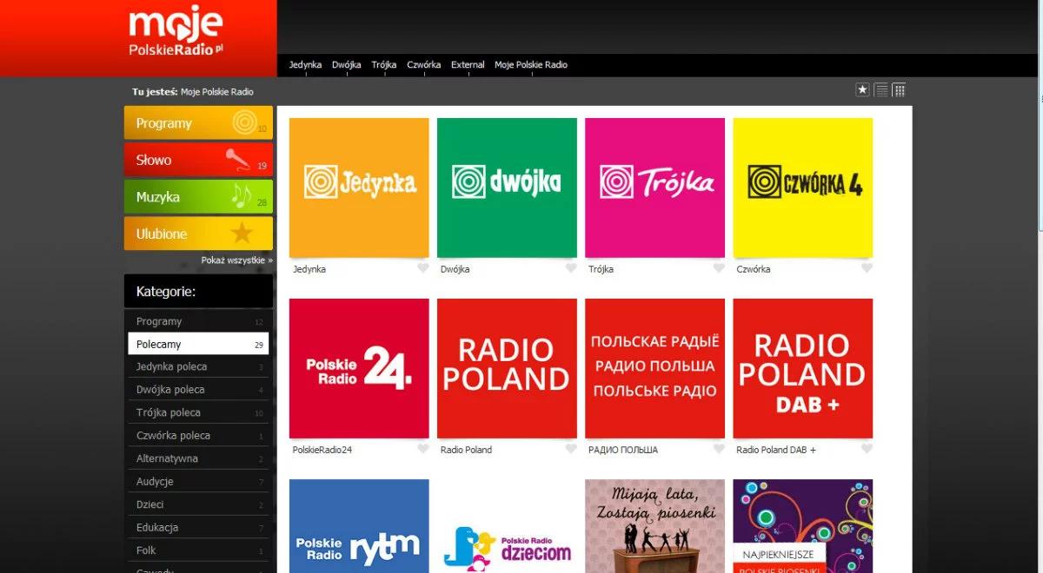
Task: Open the Najpiękniejsze polskie piosenki tile
Action: (802, 526)
